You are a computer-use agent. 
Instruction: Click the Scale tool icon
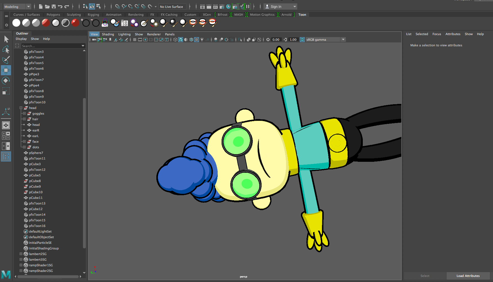(x=6, y=91)
